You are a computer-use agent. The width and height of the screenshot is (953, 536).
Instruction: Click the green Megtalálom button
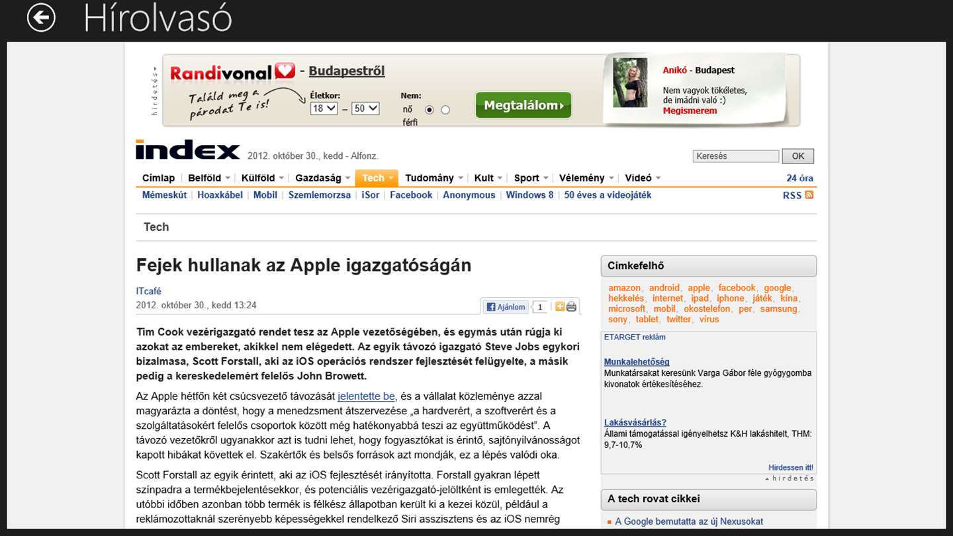click(523, 105)
